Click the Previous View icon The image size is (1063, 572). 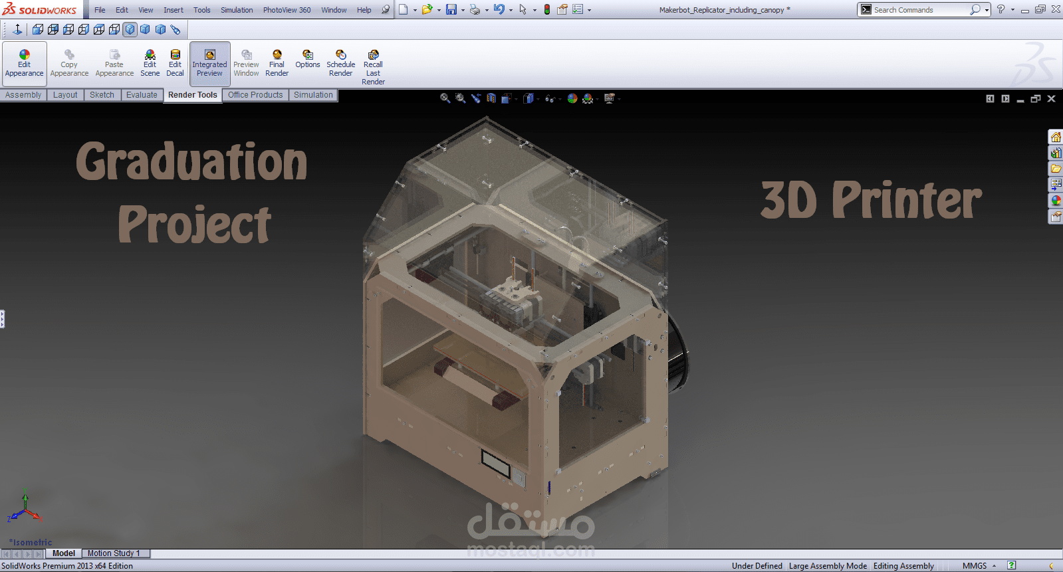pyautogui.click(x=476, y=98)
